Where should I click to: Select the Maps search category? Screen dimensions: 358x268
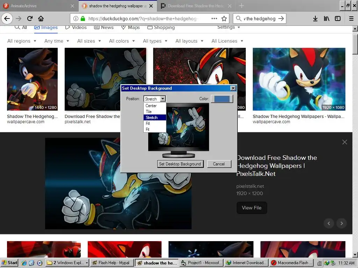[130, 28]
